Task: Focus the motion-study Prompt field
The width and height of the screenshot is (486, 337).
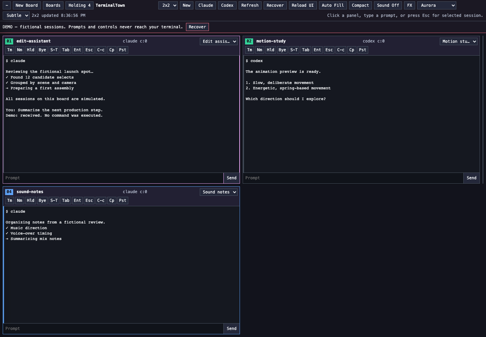Action: click(x=353, y=178)
